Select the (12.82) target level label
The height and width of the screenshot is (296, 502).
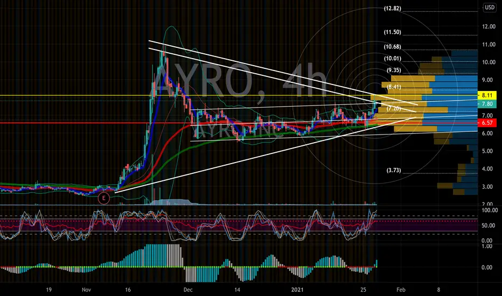393,9
